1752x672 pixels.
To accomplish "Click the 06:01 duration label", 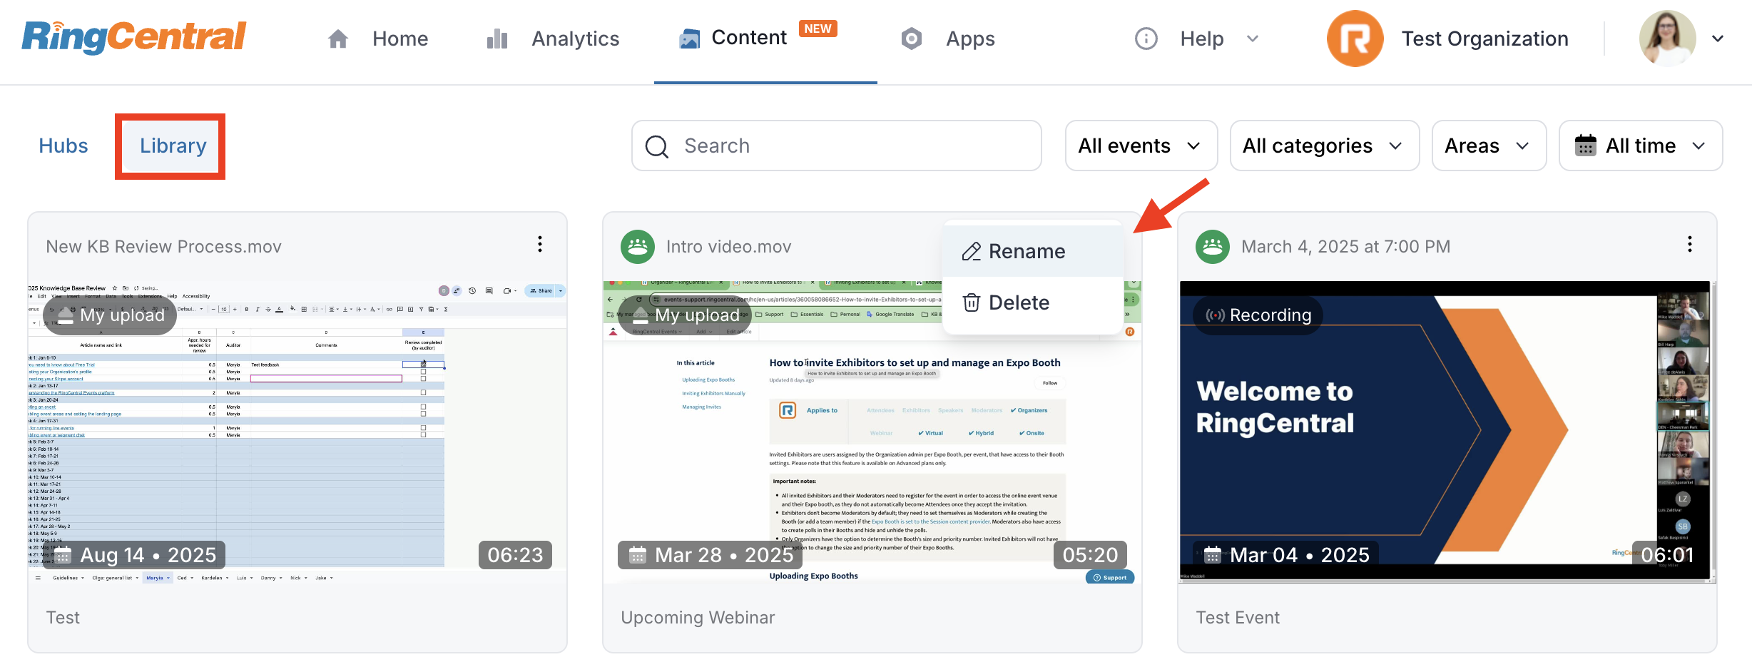I will click(1668, 555).
